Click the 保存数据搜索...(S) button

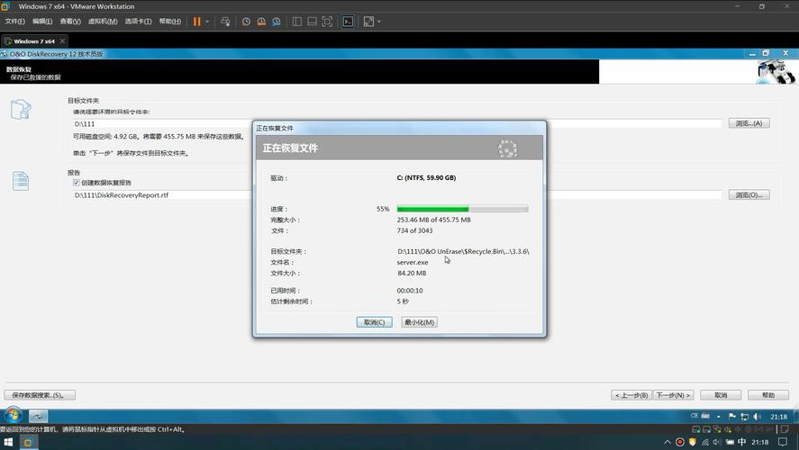point(40,395)
